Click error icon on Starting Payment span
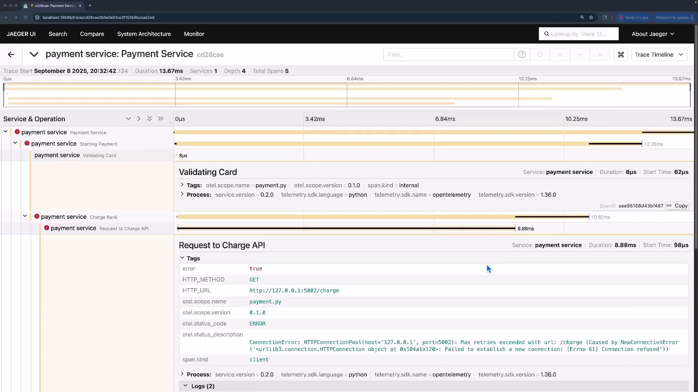Image resolution: width=698 pixels, height=392 pixels. 27,143
